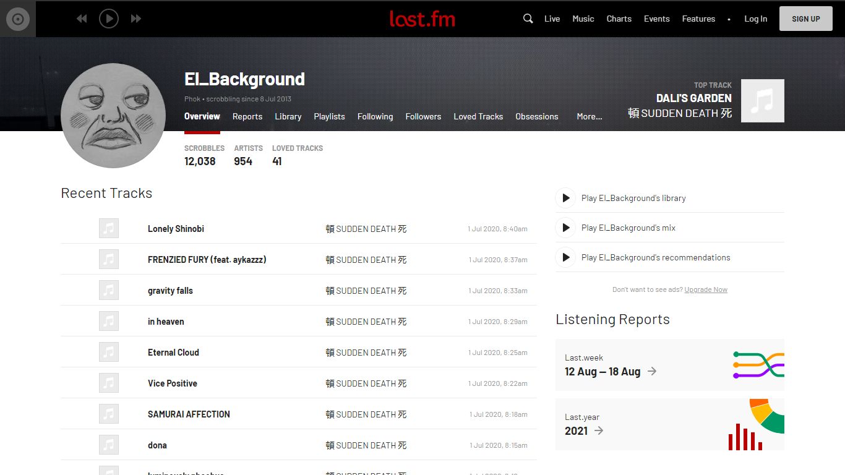Open Last.week report 12 Aug — 18 Aug
This screenshot has width=845, height=475.
tap(669, 365)
